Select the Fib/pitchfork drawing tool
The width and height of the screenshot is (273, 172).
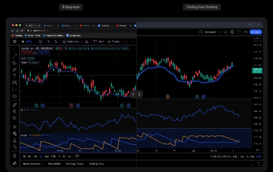click(x=15, y=63)
